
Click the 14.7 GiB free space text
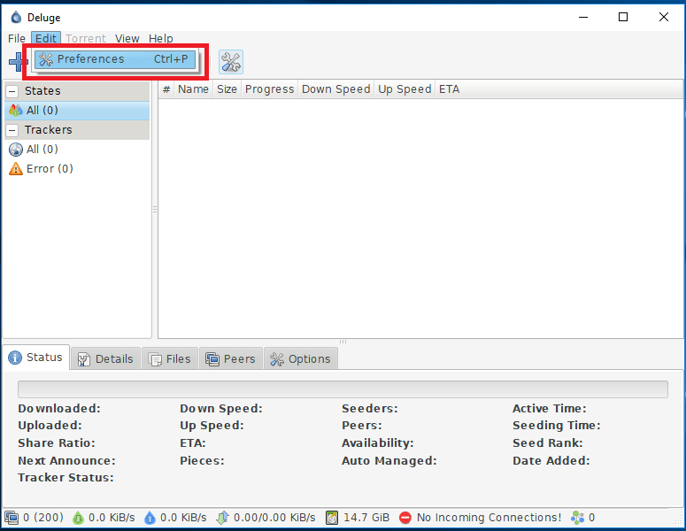[366, 518]
